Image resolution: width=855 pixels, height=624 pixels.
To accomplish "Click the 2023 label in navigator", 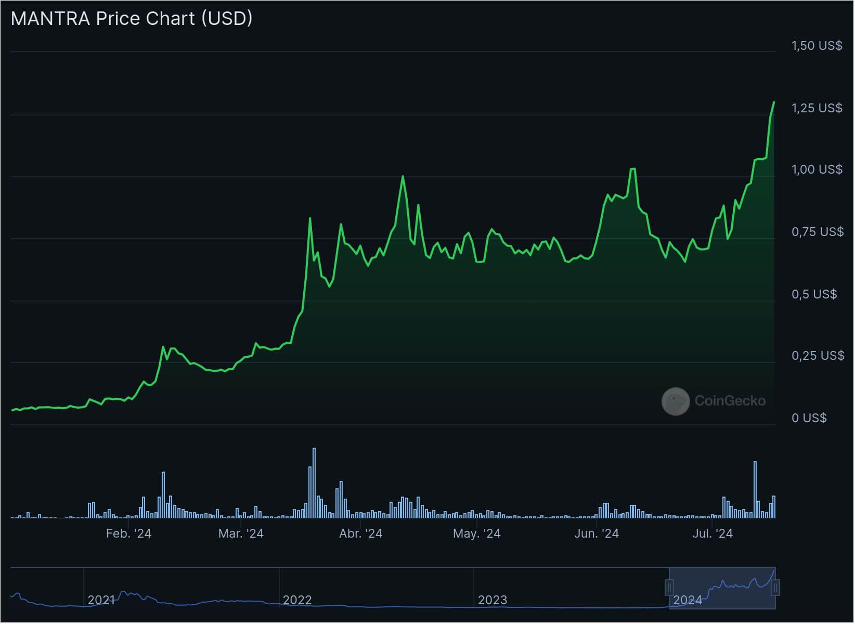I will click(492, 600).
